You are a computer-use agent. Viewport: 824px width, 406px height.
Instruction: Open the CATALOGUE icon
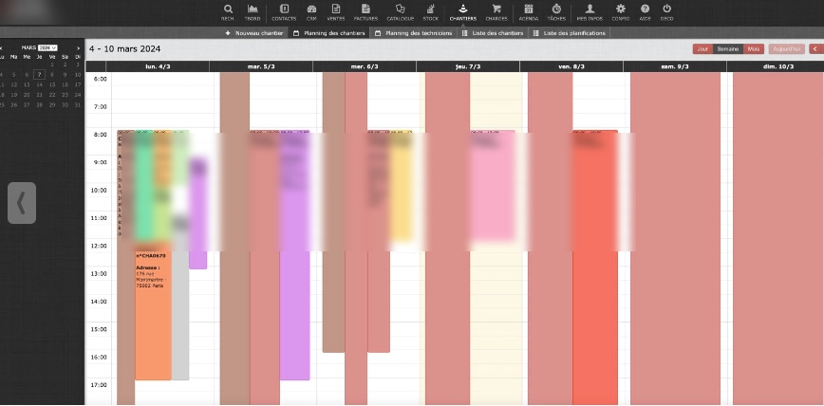click(401, 12)
